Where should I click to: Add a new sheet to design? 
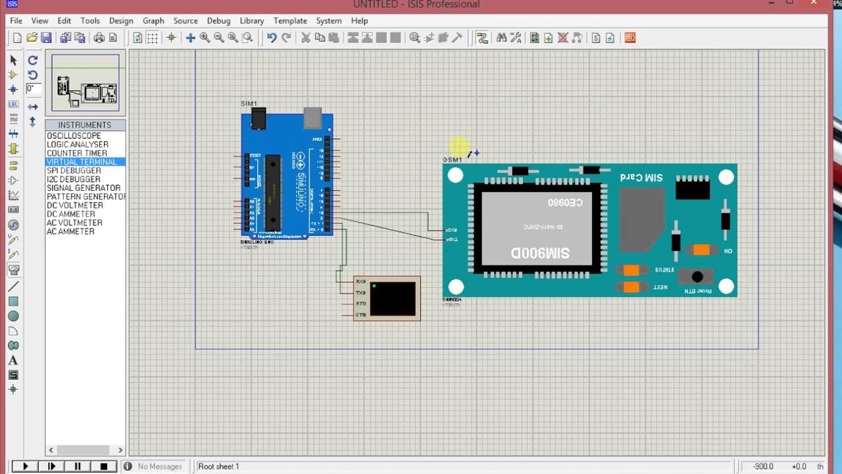pyautogui.click(x=549, y=38)
